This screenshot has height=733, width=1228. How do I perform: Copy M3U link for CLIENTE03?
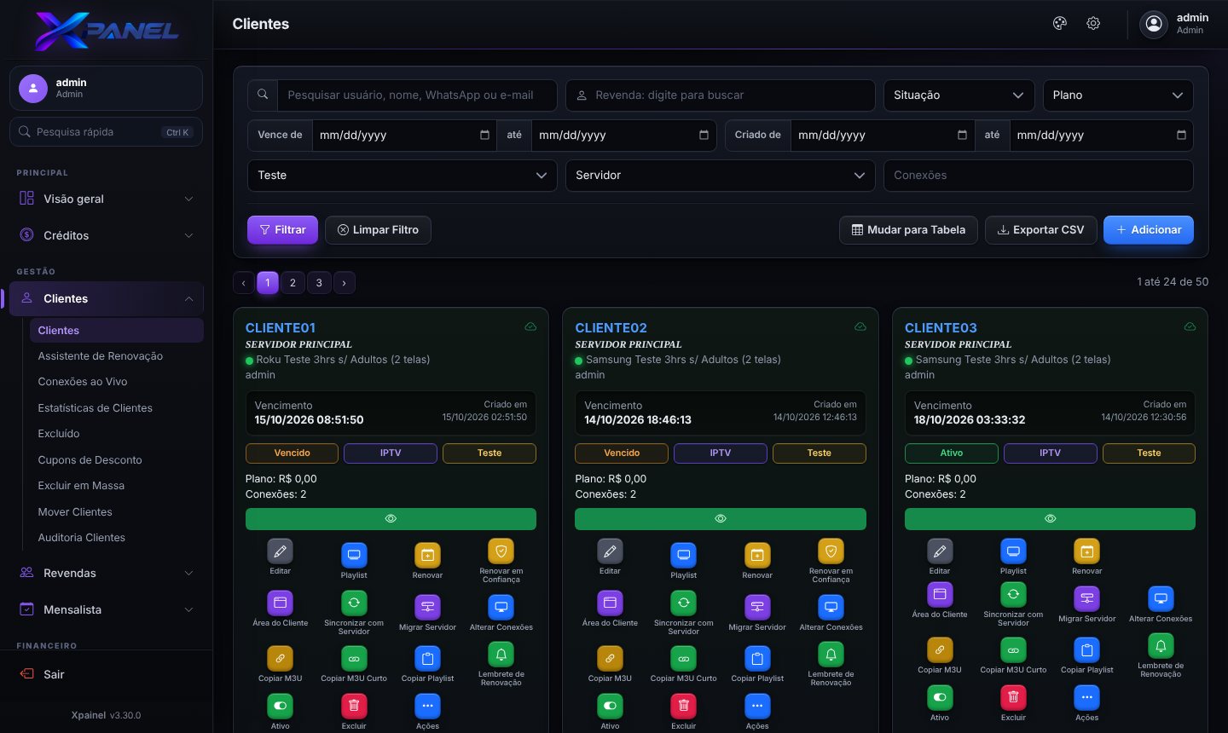pyautogui.click(x=939, y=650)
